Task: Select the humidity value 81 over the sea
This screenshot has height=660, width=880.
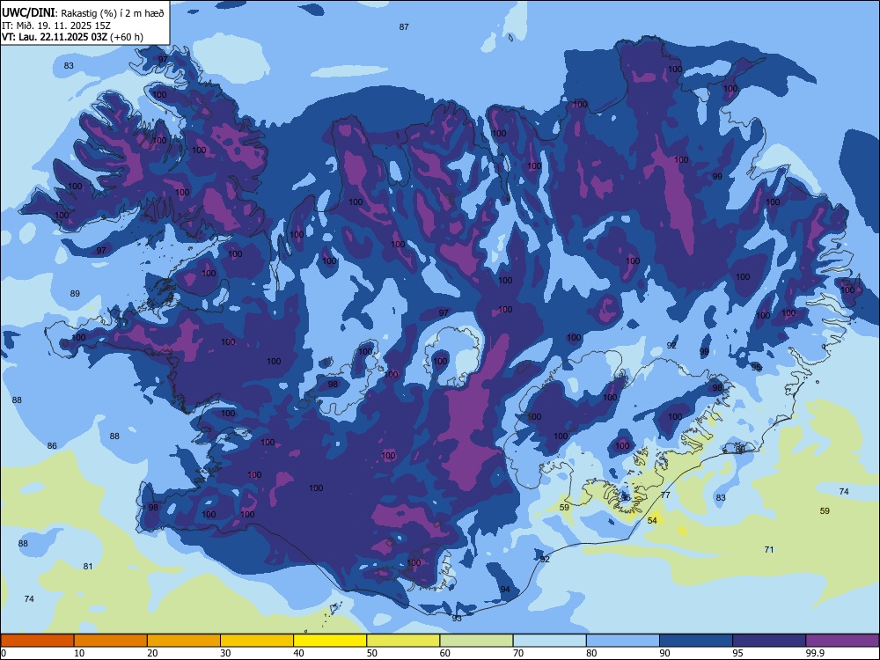Action: [88, 566]
